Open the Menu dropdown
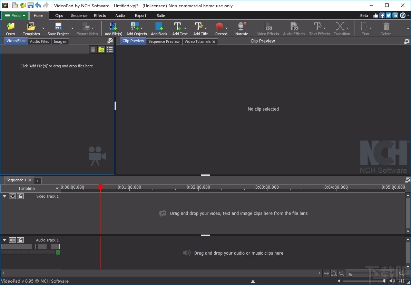 (14, 16)
